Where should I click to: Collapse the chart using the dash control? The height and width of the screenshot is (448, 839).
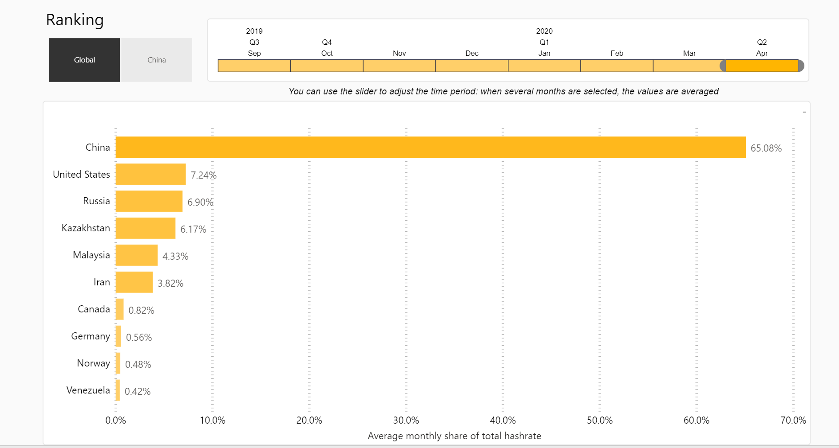804,112
